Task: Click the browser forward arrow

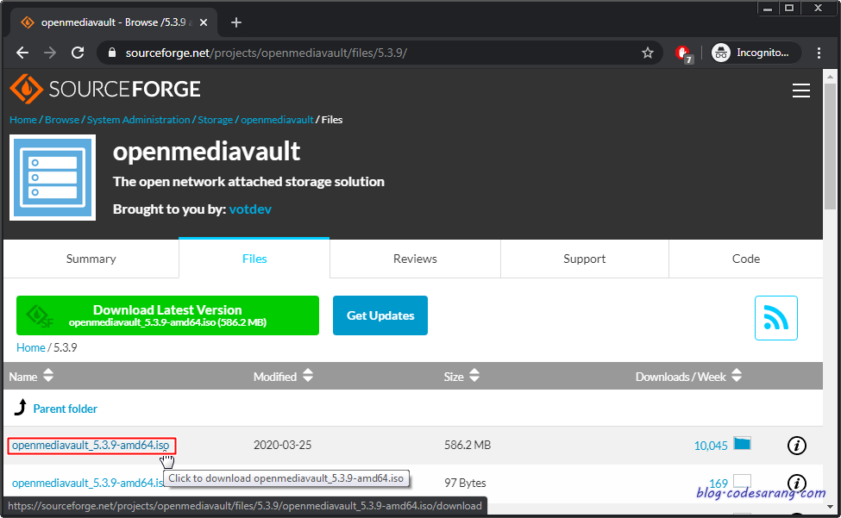Action: coord(50,53)
